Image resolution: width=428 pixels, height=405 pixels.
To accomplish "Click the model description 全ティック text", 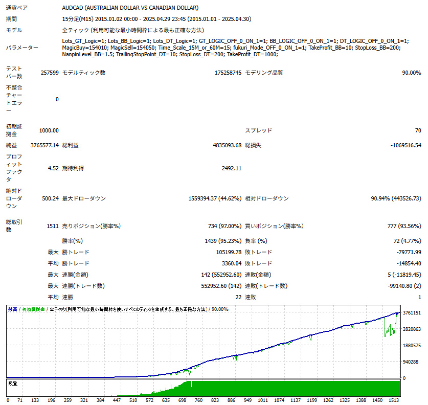I will coord(133,30).
